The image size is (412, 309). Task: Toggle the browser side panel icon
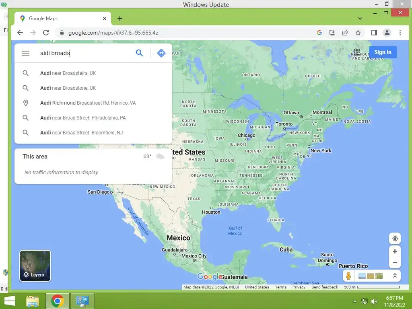click(x=374, y=33)
